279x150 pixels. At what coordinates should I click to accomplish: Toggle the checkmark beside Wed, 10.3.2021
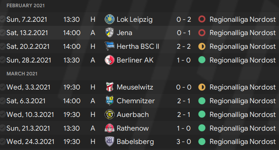point(2,115)
